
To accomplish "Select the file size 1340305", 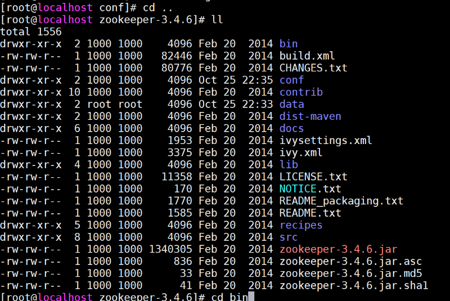I will click(170, 249).
